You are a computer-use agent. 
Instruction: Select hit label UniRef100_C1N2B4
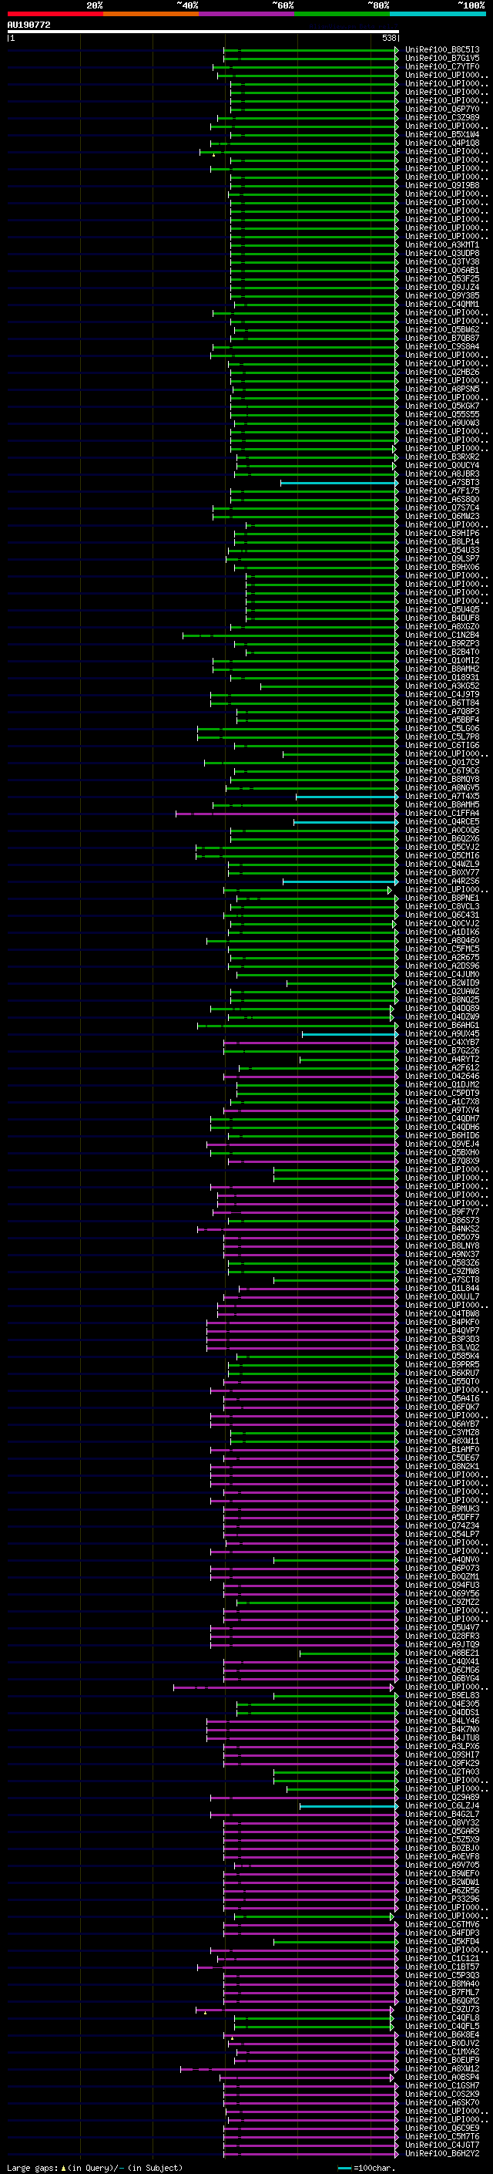(x=442, y=635)
